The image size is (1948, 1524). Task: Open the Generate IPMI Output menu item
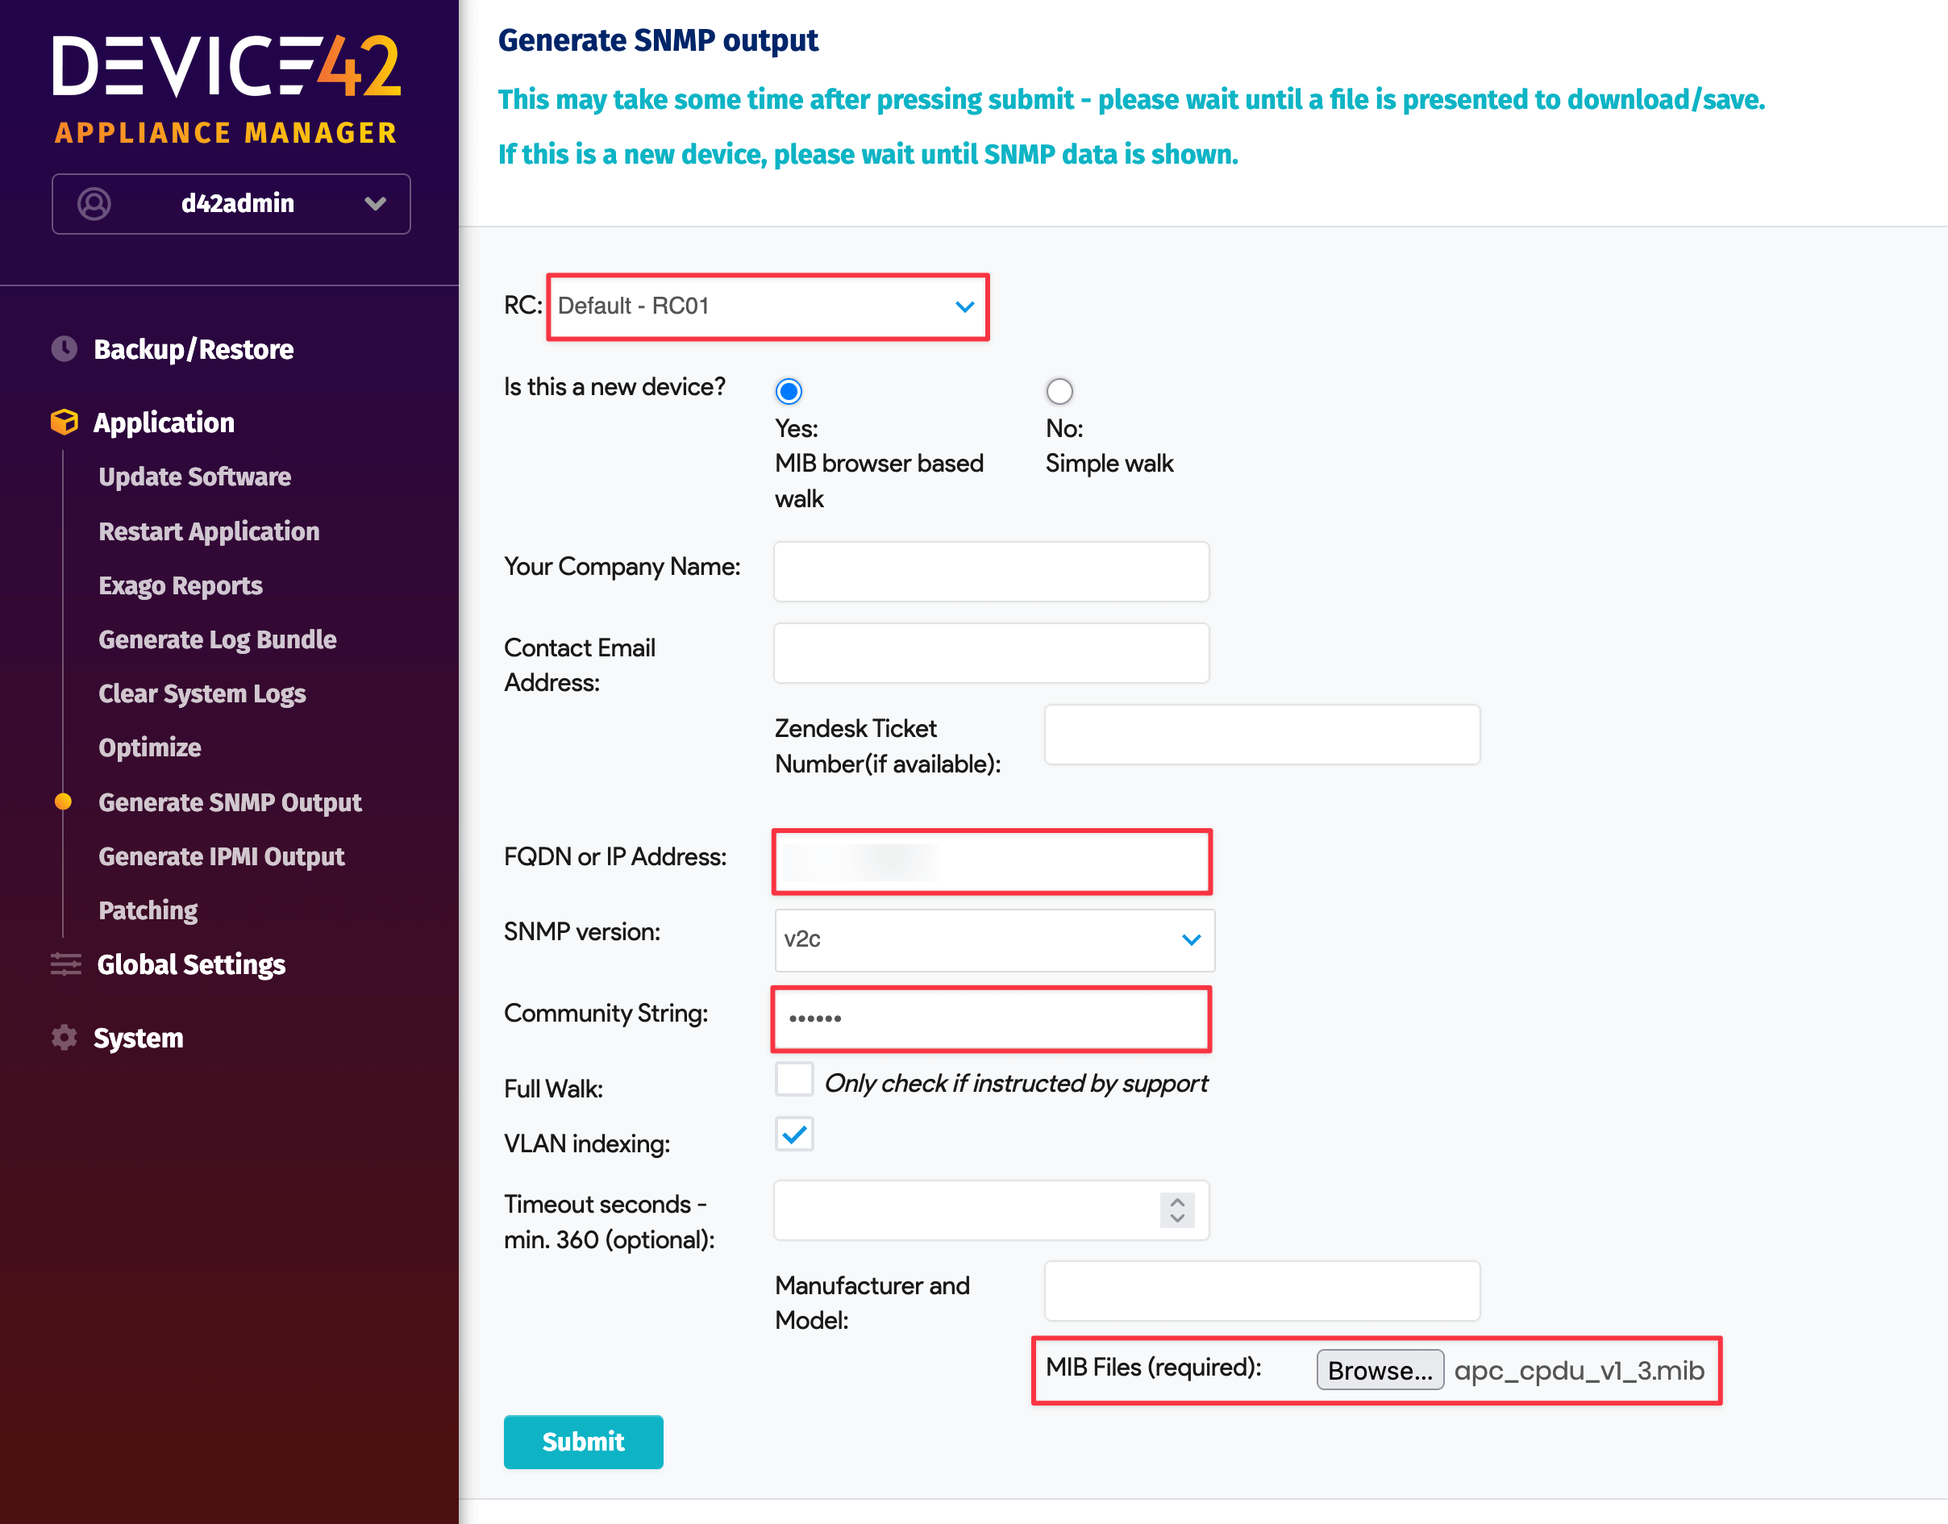click(x=220, y=856)
